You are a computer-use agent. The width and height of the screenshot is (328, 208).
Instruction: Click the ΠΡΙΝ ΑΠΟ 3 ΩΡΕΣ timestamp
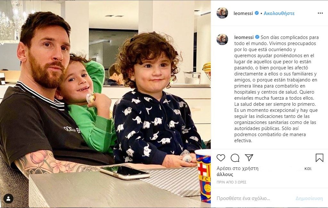tap(231, 182)
